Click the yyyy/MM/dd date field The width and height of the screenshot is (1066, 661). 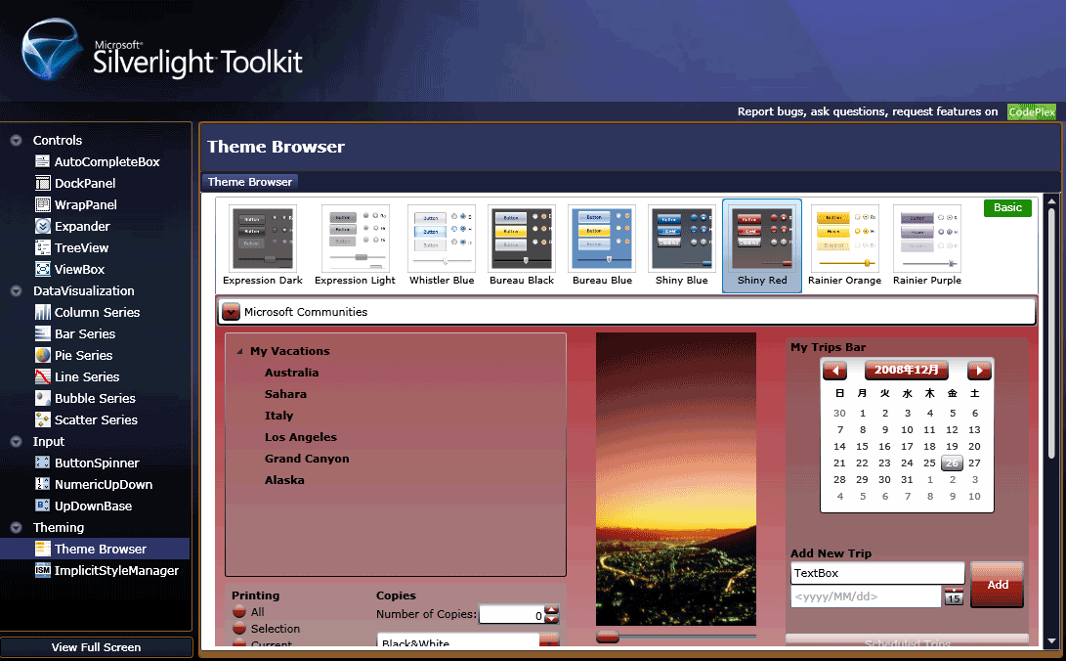click(x=866, y=597)
